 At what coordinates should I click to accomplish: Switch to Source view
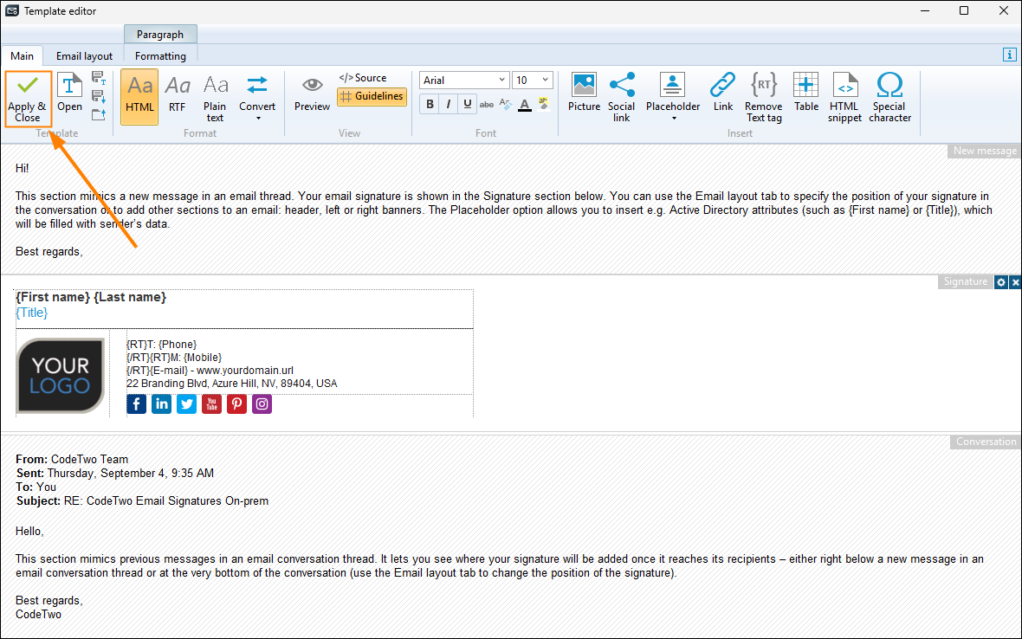[363, 78]
